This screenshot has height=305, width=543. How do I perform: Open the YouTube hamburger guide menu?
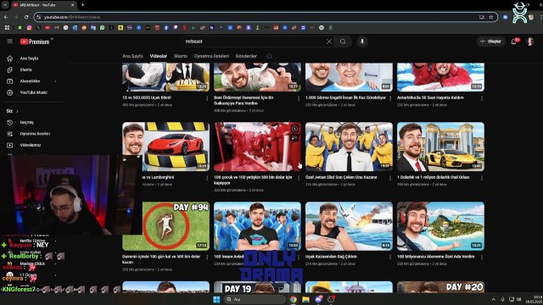pyautogui.click(x=9, y=42)
